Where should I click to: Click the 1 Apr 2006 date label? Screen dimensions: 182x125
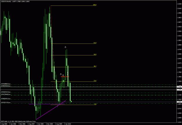click(13, 124)
